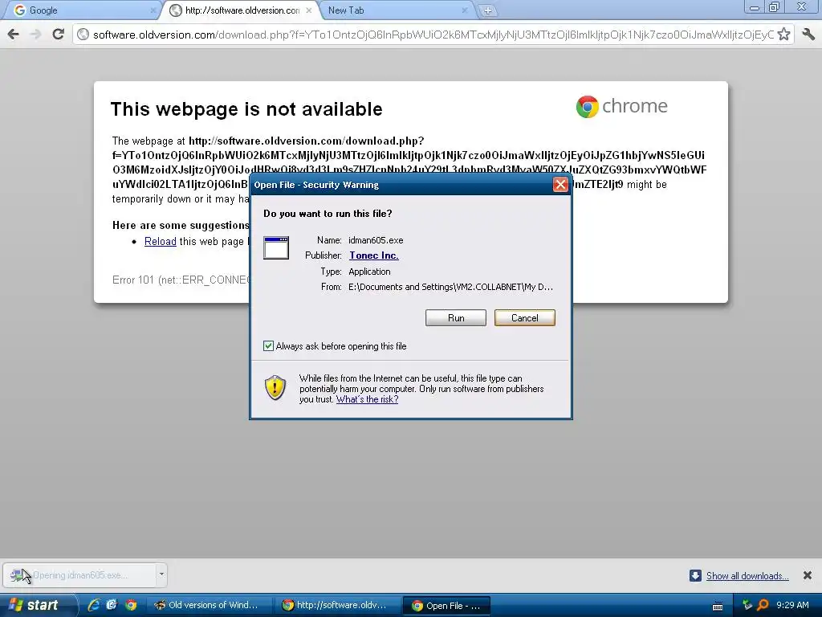Viewport: 822px width, 617px height.
Task: Minimize the Chrome window
Action: pos(755,6)
